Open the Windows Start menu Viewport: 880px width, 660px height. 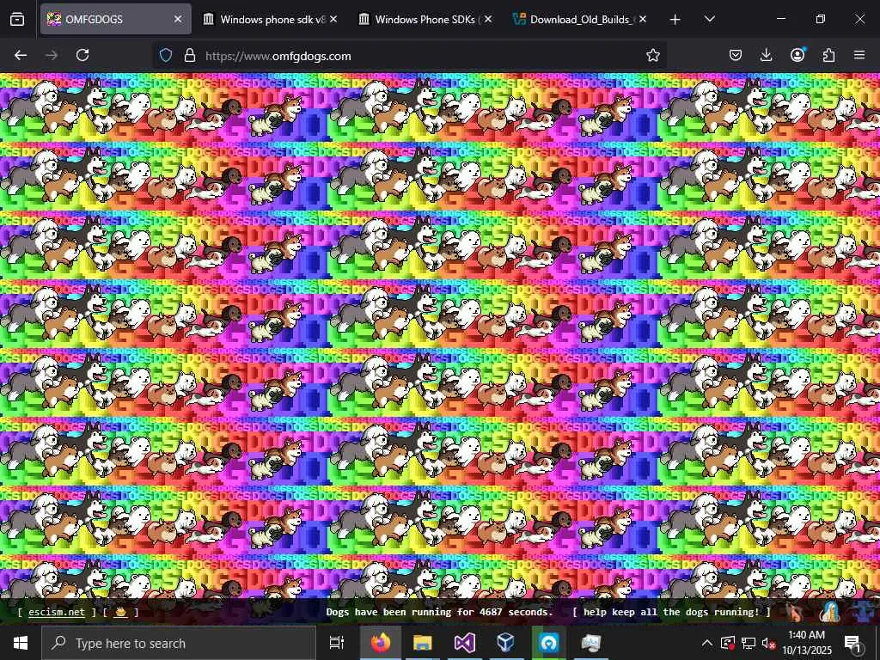21,643
